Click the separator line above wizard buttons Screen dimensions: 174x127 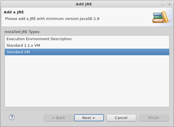pyautogui.click(x=87, y=110)
